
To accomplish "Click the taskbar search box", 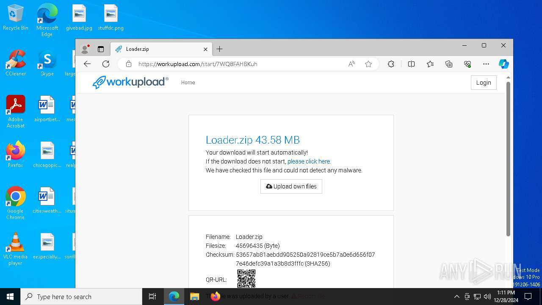I will (x=81, y=297).
